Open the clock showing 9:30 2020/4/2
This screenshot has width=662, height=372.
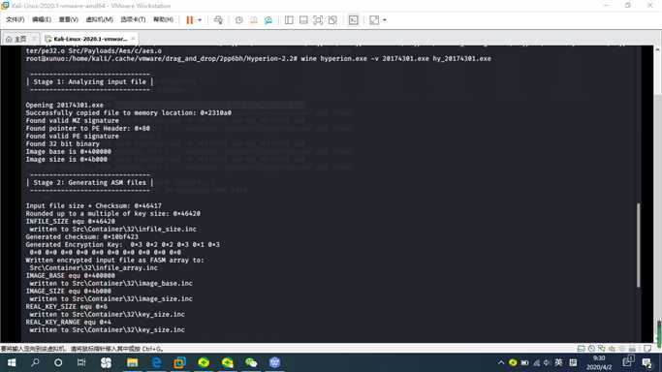(599, 362)
